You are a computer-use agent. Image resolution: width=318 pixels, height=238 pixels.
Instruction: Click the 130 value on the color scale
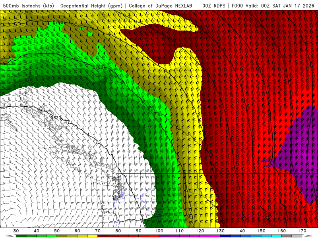click(221, 231)
